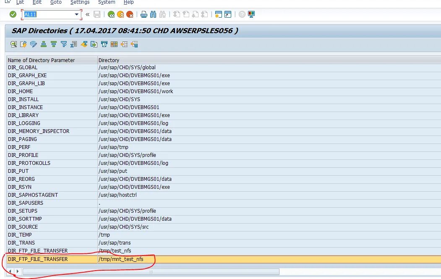Click the horizontal scrollbar thumb
Image resolution: width=441 pixels, height=279 pixels.
151,272
